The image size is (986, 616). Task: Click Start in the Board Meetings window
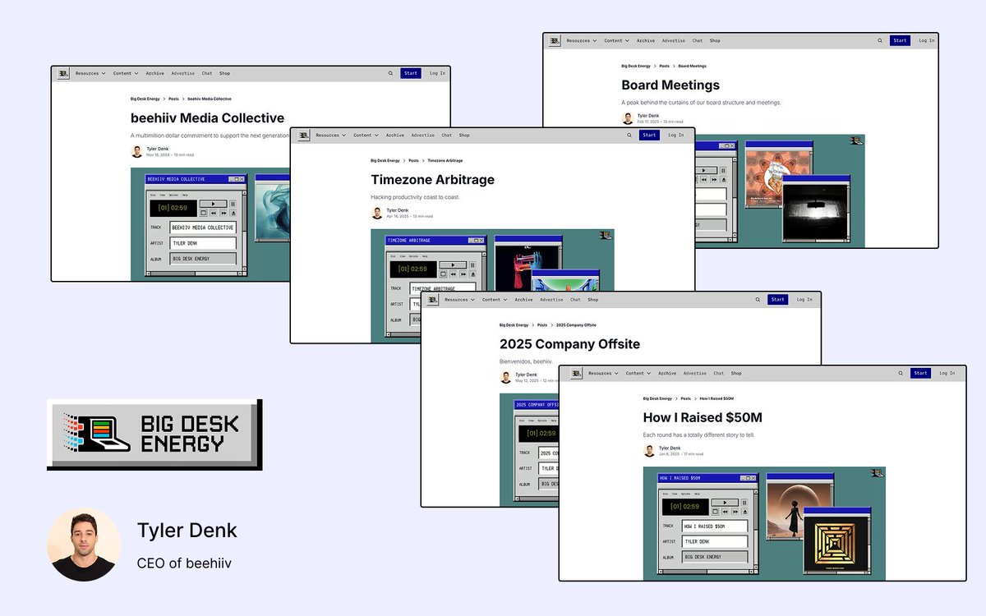click(901, 40)
